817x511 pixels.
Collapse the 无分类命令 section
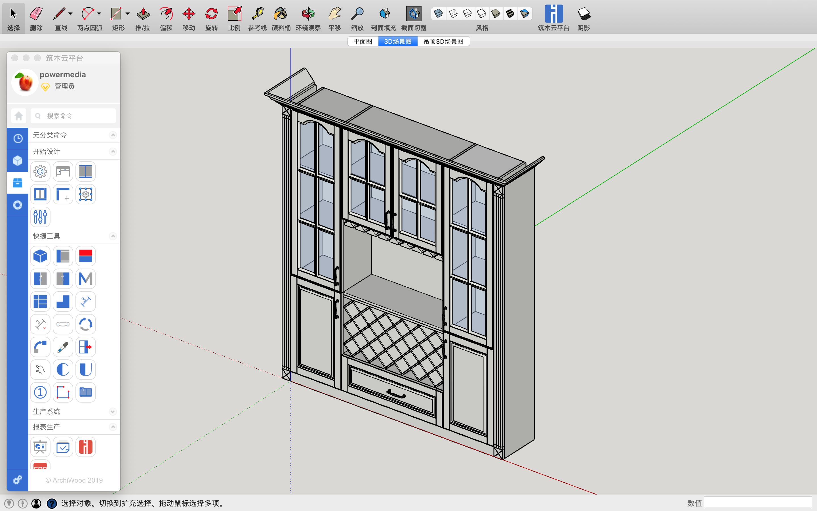click(113, 135)
